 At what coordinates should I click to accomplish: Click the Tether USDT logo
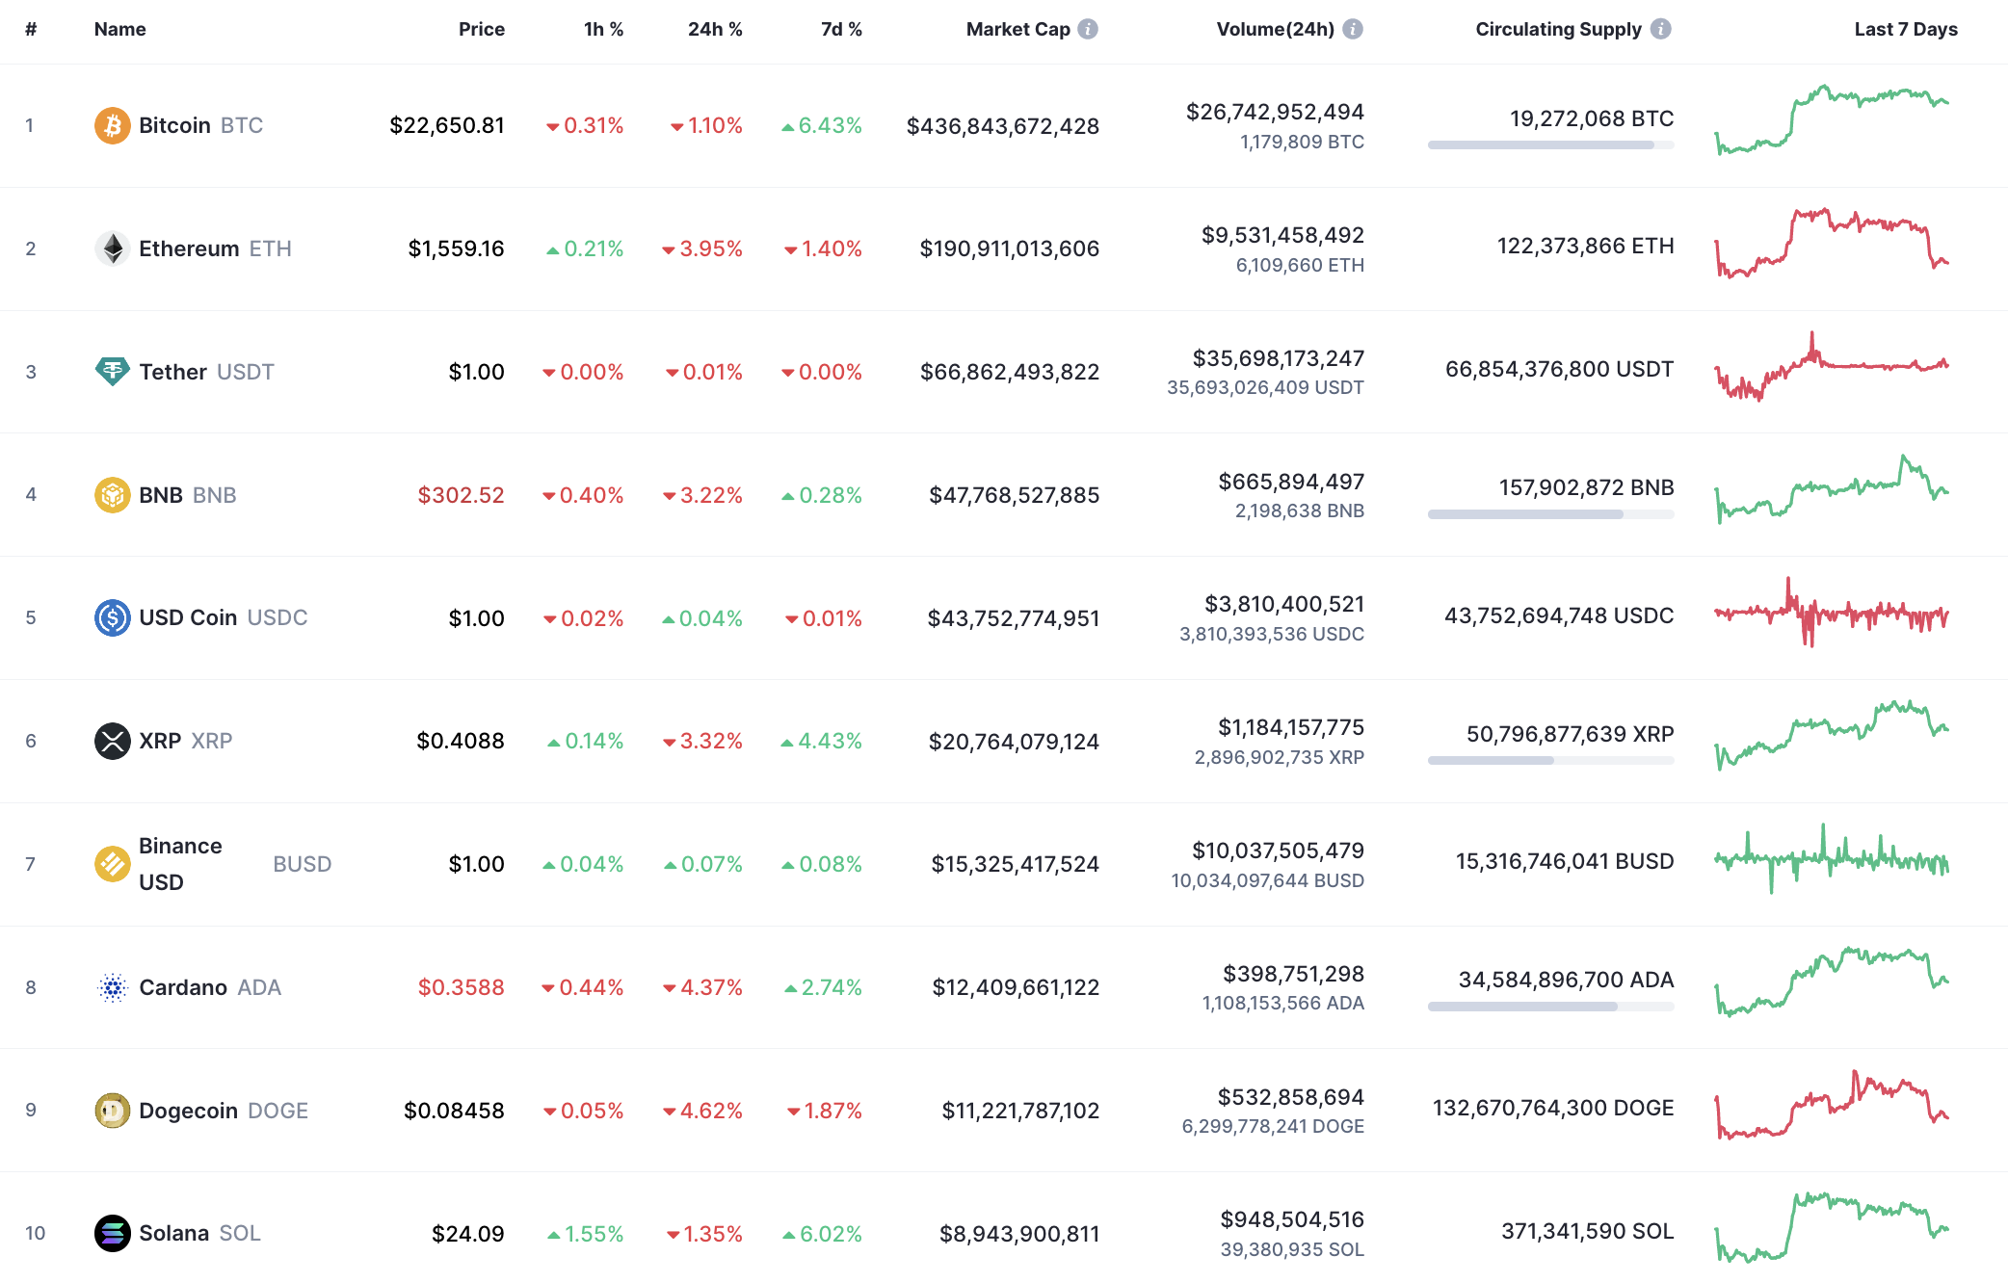[x=112, y=371]
